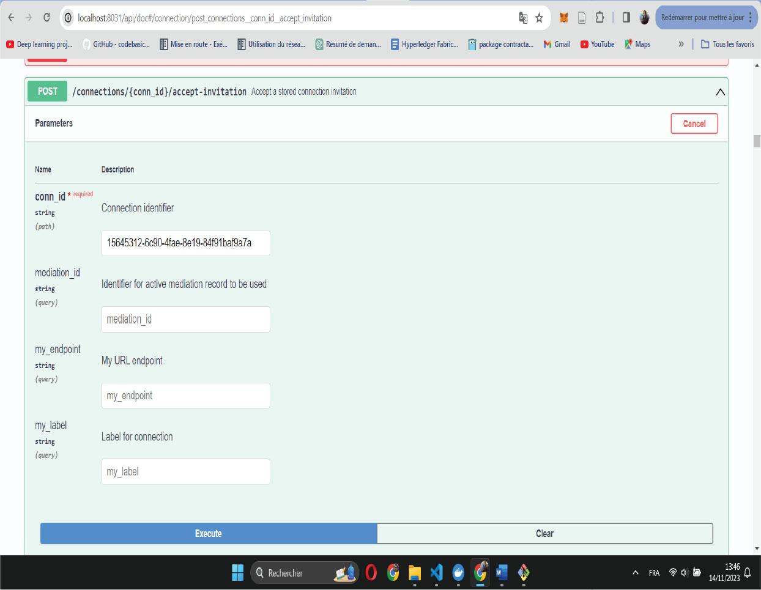The width and height of the screenshot is (761, 590).
Task: Toggle the browser side panel icon
Action: [x=626, y=18]
